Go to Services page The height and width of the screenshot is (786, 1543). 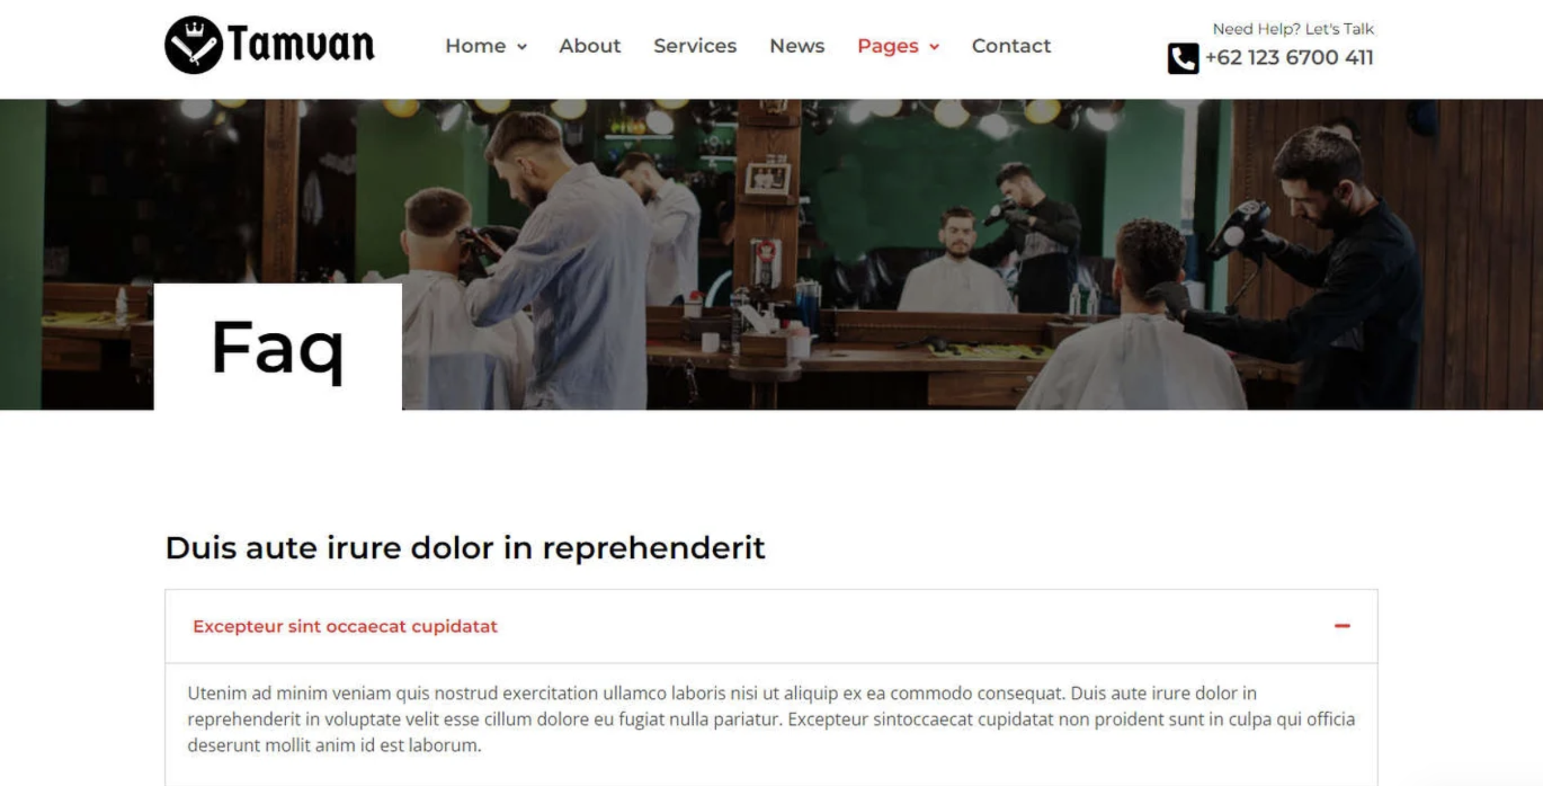[695, 46]
